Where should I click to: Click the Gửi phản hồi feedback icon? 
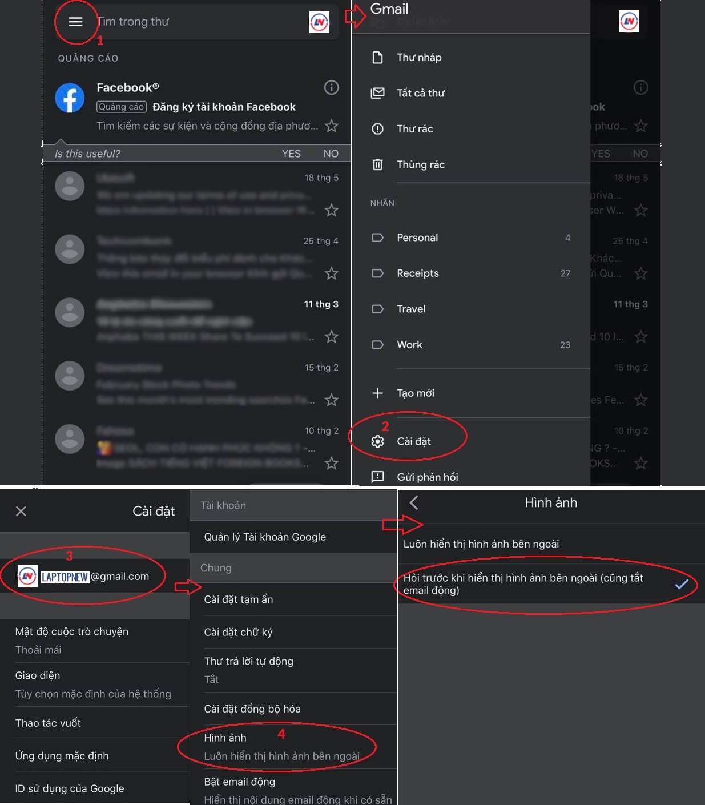377,477
